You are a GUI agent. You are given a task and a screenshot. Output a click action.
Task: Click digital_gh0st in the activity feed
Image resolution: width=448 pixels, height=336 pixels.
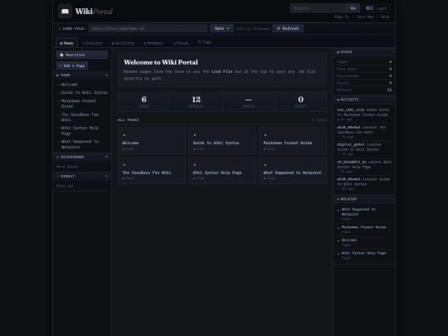coord(351,144)
